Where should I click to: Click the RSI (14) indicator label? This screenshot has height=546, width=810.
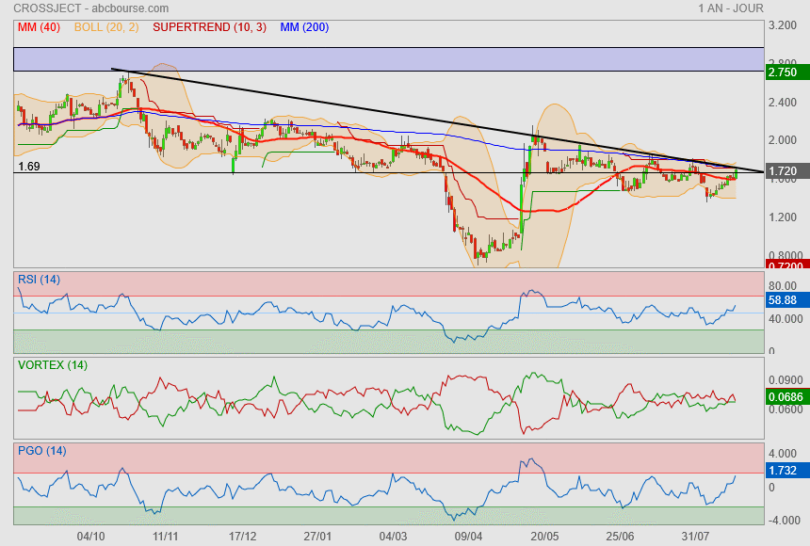click(x=39, y=280)
